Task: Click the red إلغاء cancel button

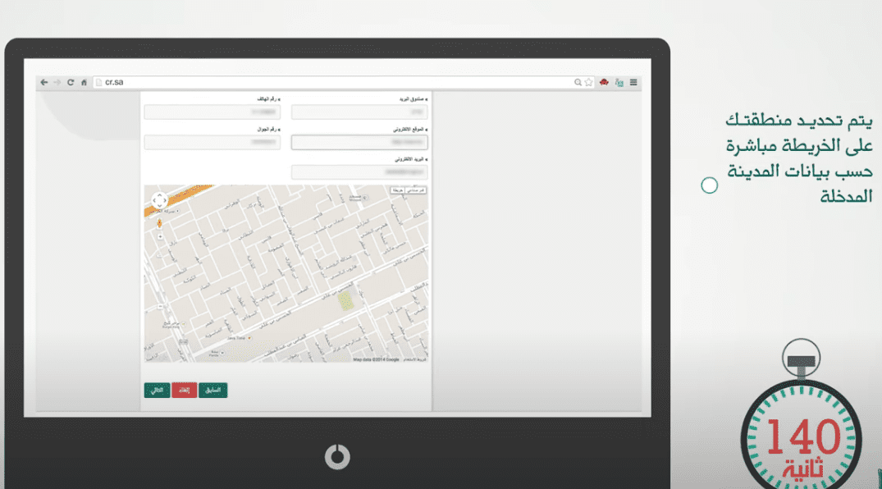Action: pyautogui.click(x=185, y=390)
